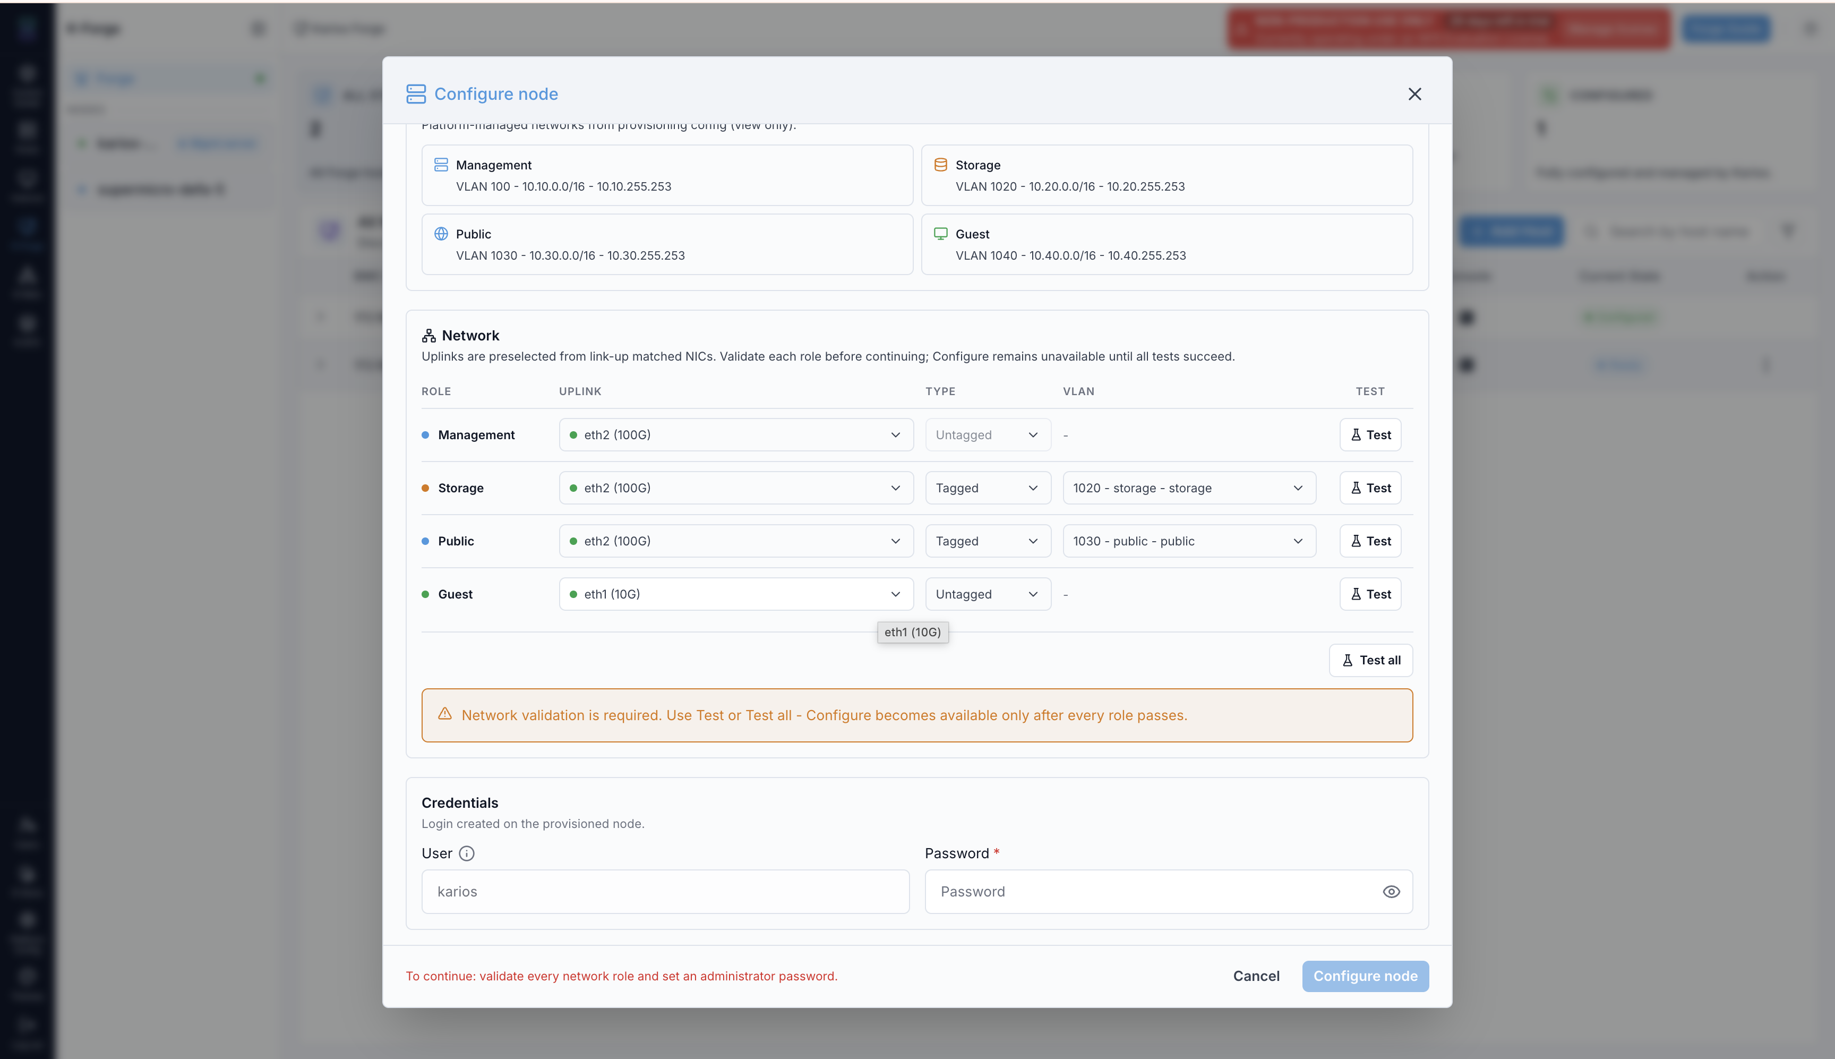Open the Guest role uplink dropdown
The width and height of the screenshot is (1835, 1059).
pos(736,594)
